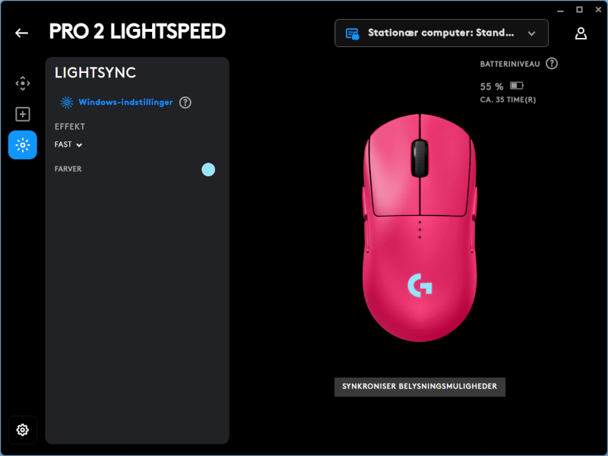
Task: Pick the light blue Farver swatch
Action: [208, 169]
